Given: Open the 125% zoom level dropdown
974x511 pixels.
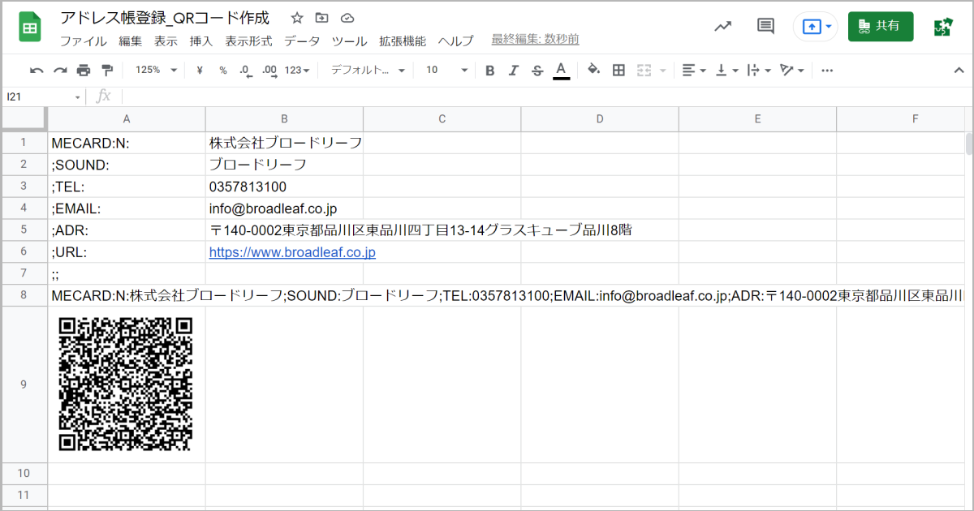Looking at the screenshot, I should click(x=156, y=71).
